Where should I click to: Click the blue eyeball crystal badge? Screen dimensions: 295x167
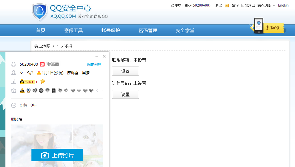click(x=28, y=90)
